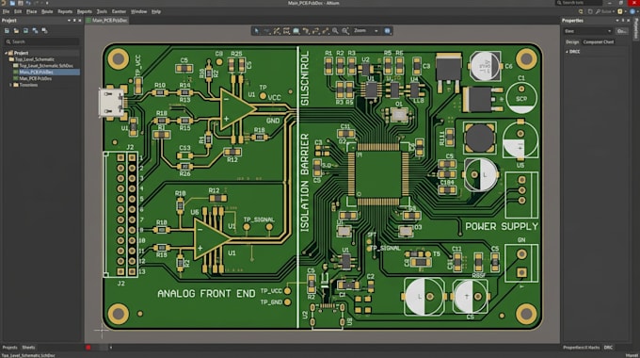Image resolution: width=640 pixels, height=358 pixels.
Task: Click the TP_VCC test point near bottom center
Action: (287, 291)
